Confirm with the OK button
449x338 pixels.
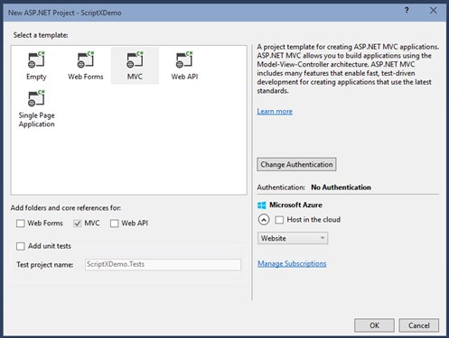coord(374,325)
